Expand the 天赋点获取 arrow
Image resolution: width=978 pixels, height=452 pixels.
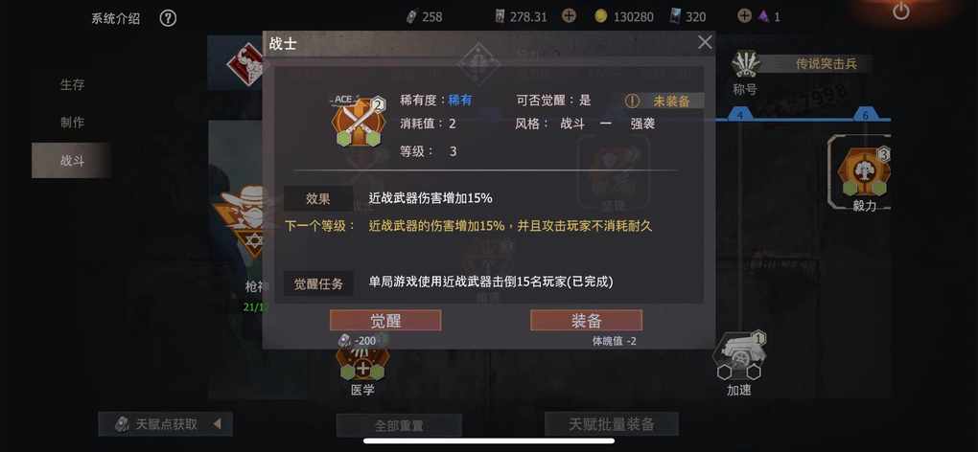217,424
